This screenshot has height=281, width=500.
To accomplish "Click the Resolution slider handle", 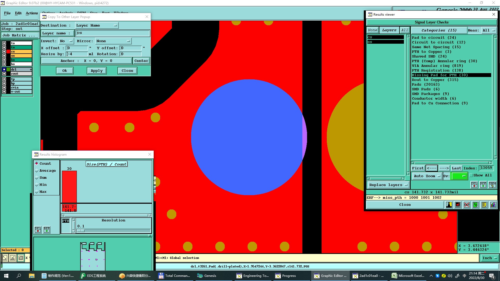I will 81,231.
